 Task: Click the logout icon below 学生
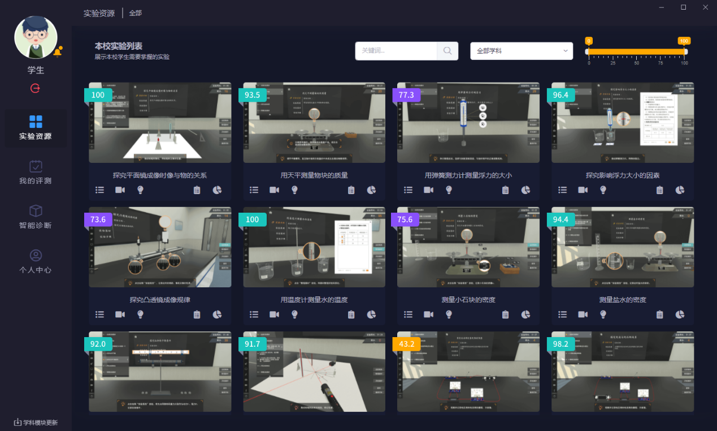pos(36,88)
